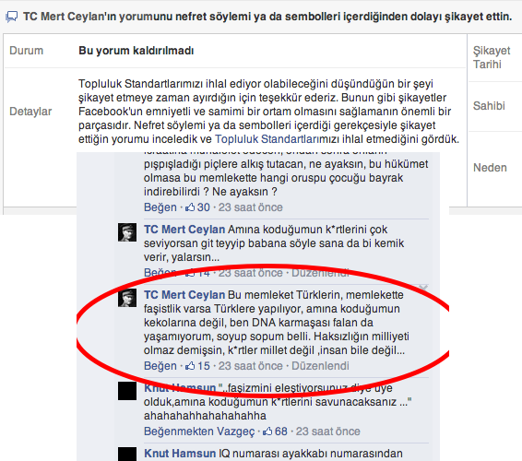The image size is (522, 461).
Task: Click thumbs-up icon showing 30 likes
Action: [190, 207]
